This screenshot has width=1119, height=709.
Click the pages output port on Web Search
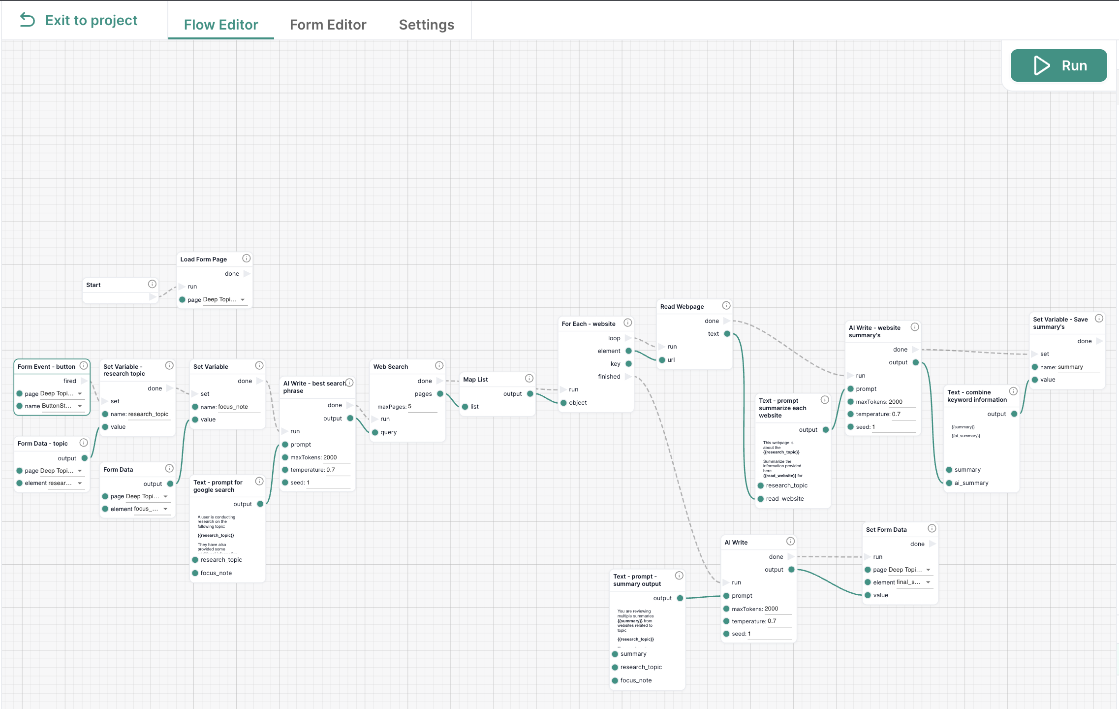(440, 393)
